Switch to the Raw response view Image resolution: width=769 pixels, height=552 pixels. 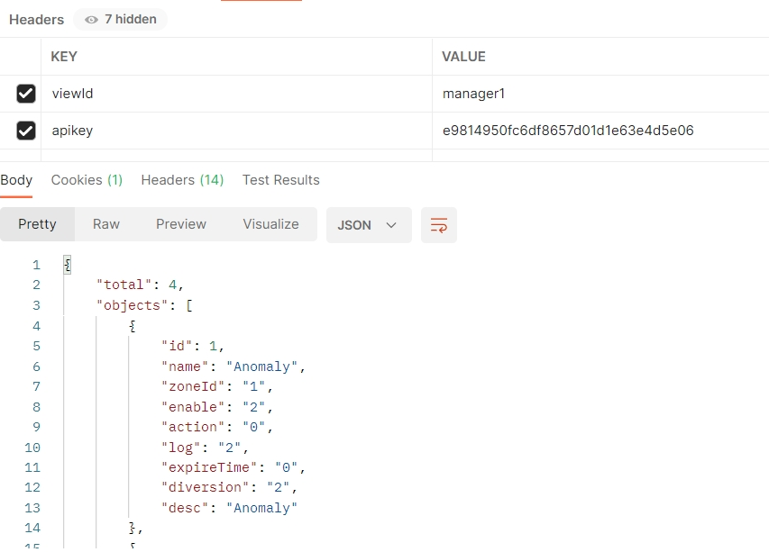105,224
